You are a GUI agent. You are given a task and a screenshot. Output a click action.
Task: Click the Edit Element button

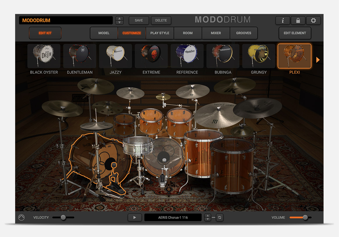pos(295,33)
